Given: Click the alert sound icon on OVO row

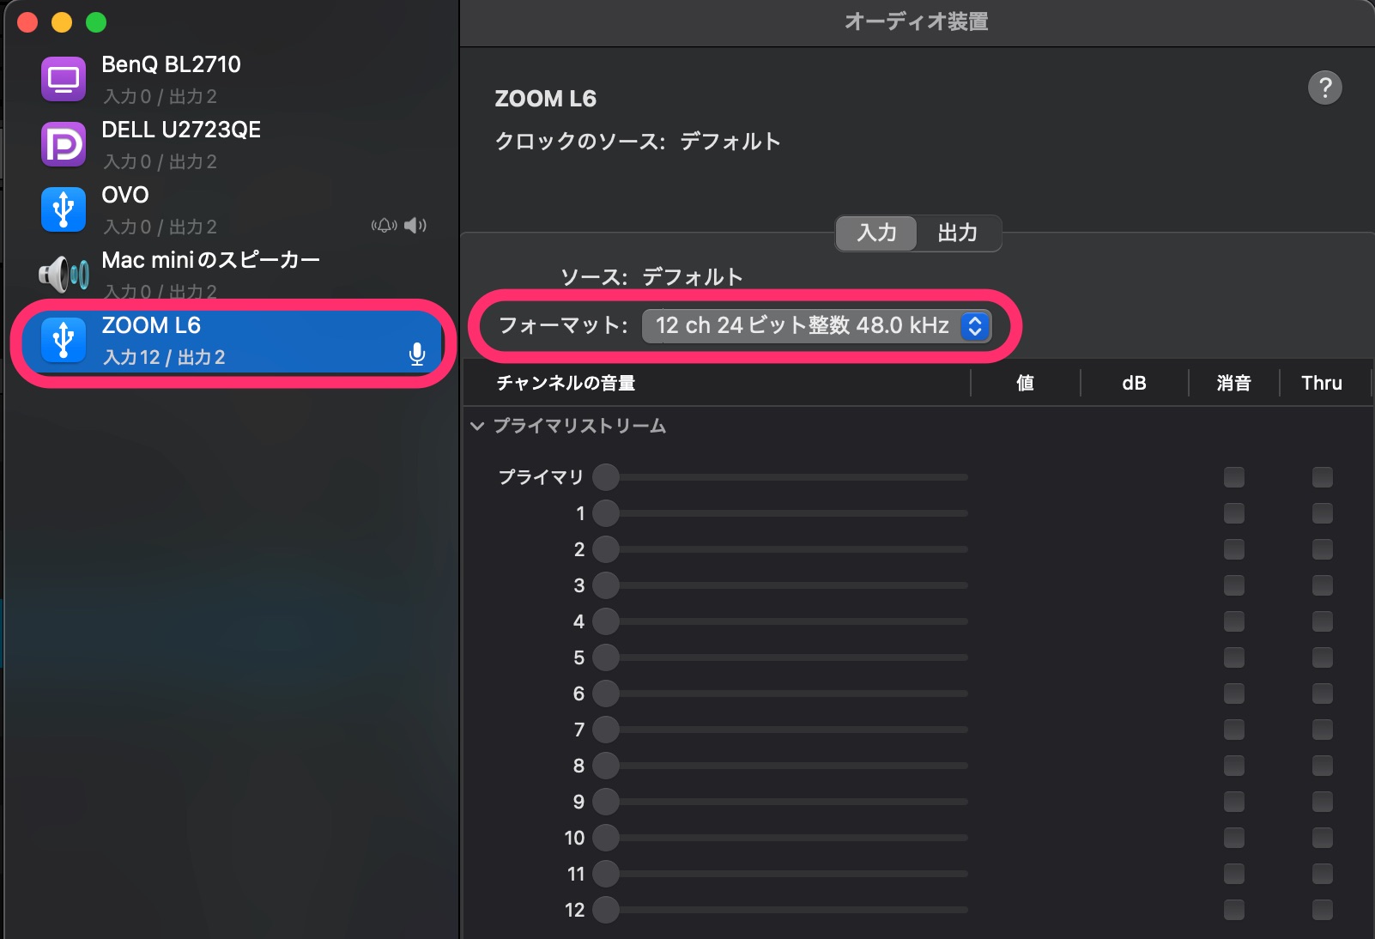Looking at the screenshot, I should [384, 226].
